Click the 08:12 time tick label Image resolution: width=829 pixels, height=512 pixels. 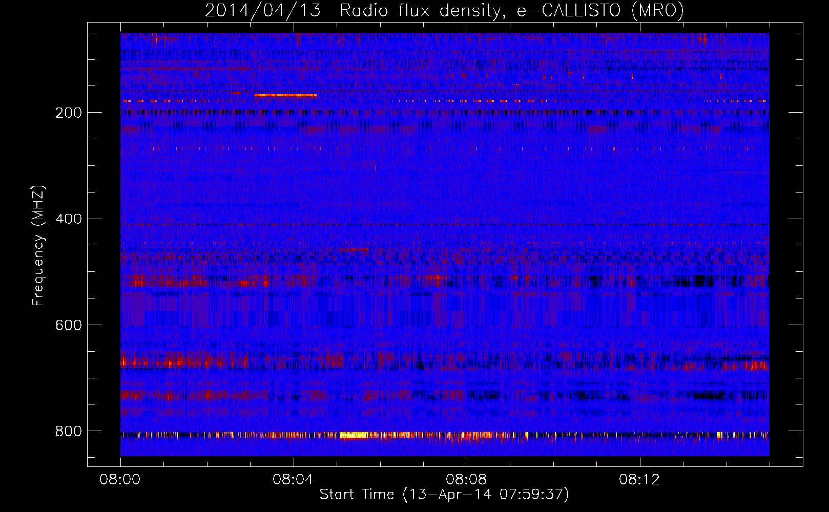click(639, 480)
